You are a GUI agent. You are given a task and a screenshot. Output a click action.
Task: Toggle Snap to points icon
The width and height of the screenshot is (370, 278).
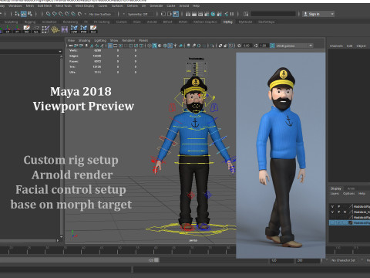[61, 14]
